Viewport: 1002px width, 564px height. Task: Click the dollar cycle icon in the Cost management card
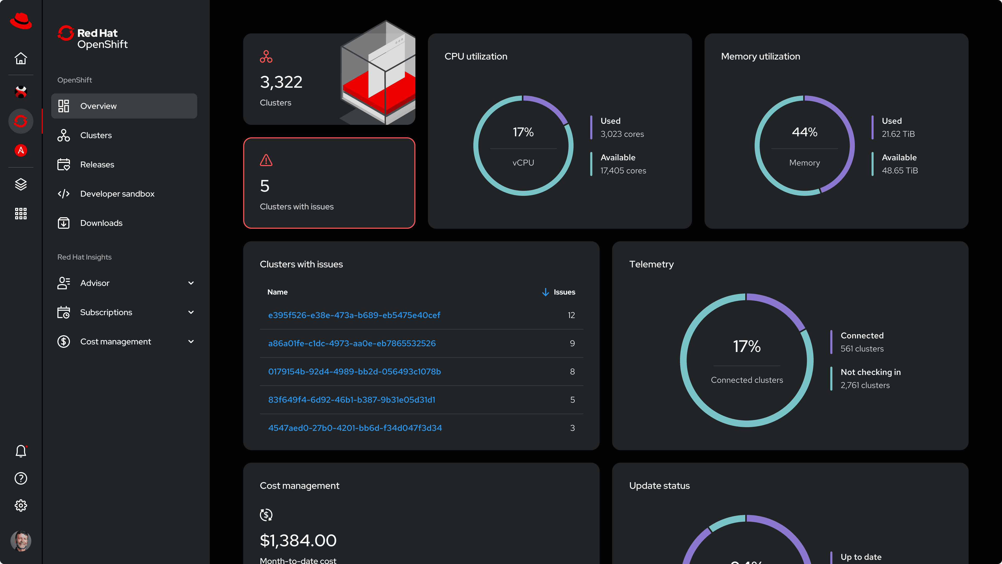(266, 515)
